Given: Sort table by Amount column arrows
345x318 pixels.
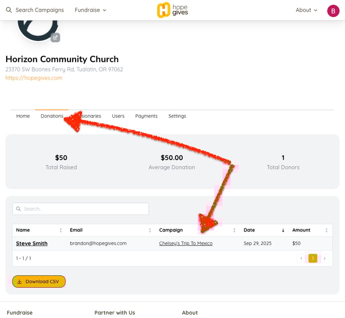Looking at the screenshot, I should [326, 230].
